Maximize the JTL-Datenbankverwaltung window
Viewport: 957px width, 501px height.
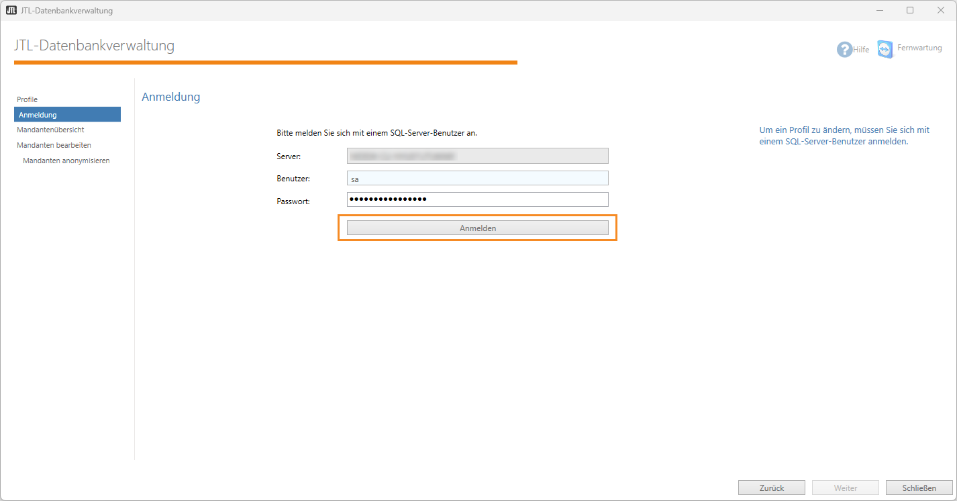click(x=910, y=10)
